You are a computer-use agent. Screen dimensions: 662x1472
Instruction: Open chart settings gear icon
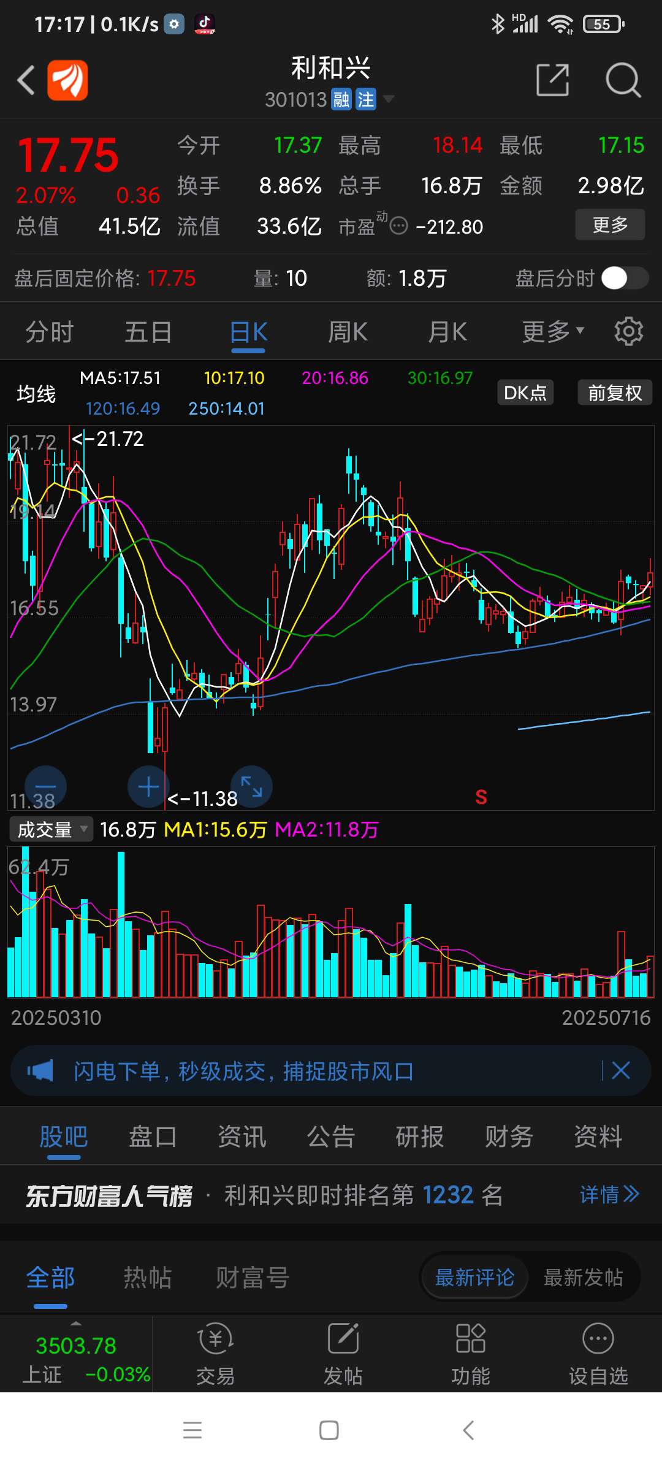point(629,332)
